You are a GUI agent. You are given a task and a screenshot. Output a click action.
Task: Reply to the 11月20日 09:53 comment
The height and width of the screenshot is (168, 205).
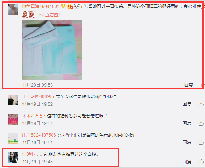[189, 85]
